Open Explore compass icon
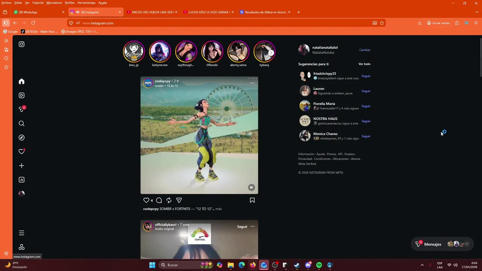This screenshot has height=271, width=482. [21, 138]
